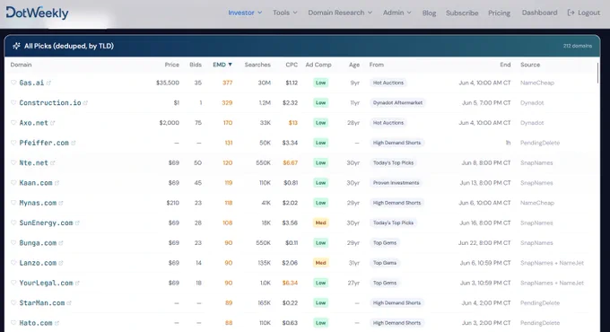Open external link icon beside Pfeiffer.com
610x332 pixels.
coord(74,143)
